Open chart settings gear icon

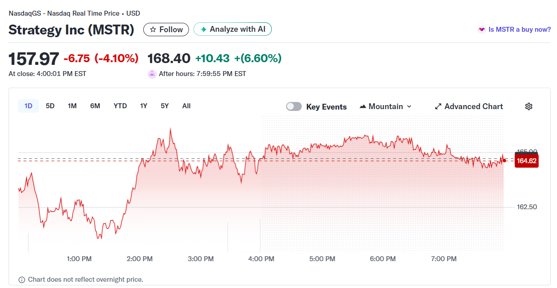click(529, 106)
